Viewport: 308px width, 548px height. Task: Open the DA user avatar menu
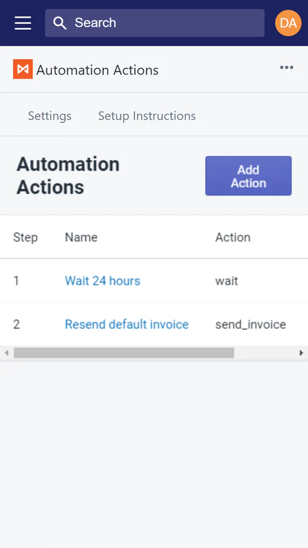(288, 23)
